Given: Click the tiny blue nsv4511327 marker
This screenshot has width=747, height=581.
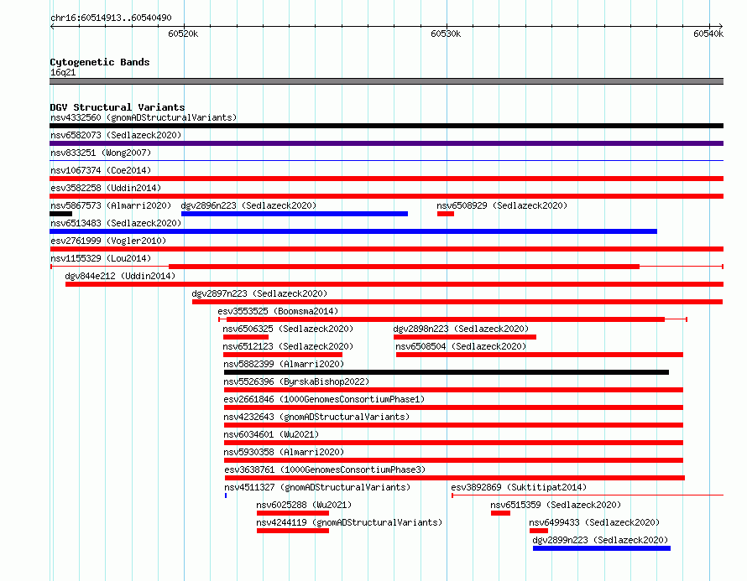Looking at the screenshot, I should [x=226, y=495].
